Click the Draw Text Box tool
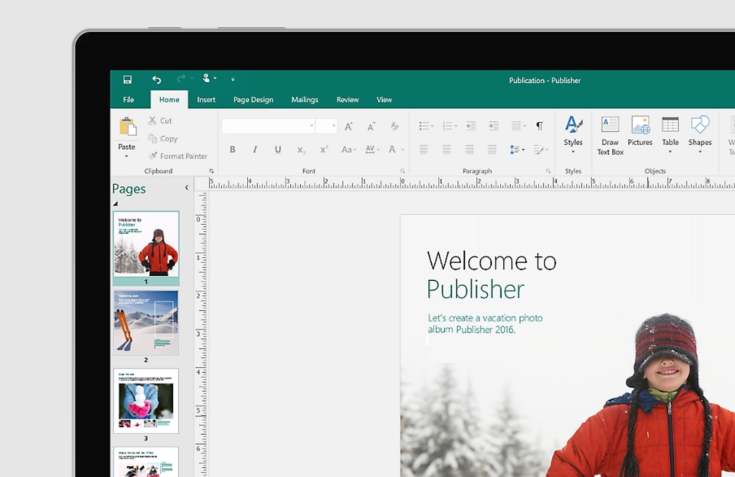 point(610,134)
